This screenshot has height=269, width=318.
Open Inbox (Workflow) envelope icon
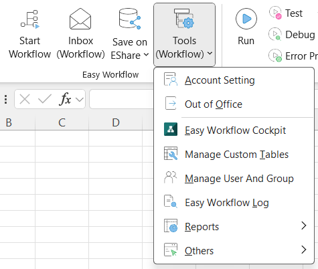click(x=80, y=19)
